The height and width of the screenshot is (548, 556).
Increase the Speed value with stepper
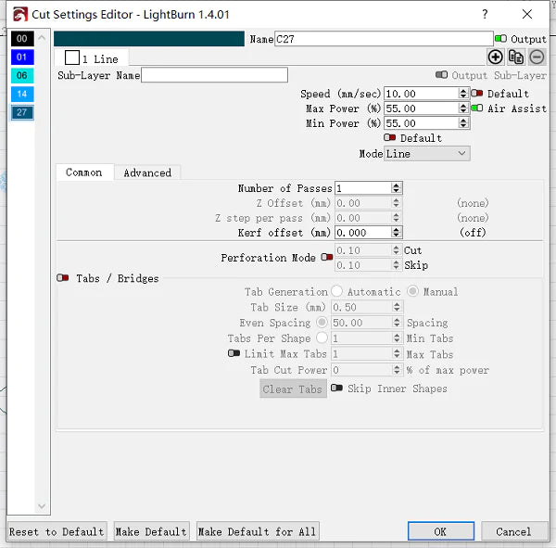463,91
